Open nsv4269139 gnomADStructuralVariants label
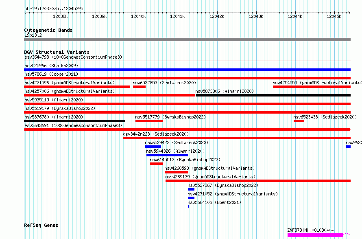 click(210, 177)
